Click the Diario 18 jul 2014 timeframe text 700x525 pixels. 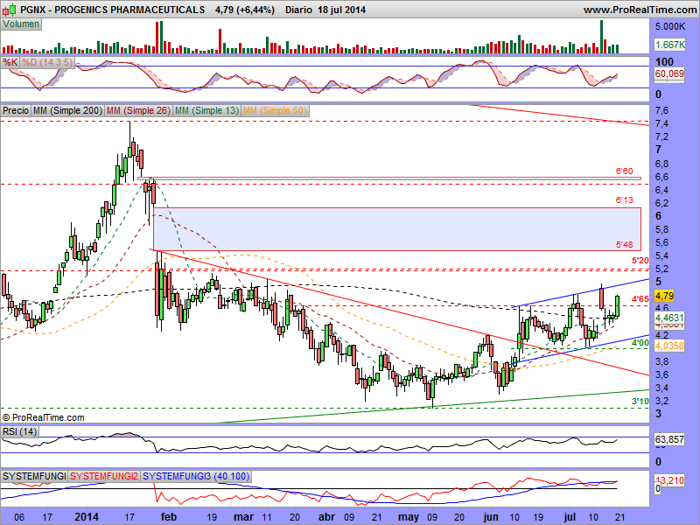tap(325, 10)
